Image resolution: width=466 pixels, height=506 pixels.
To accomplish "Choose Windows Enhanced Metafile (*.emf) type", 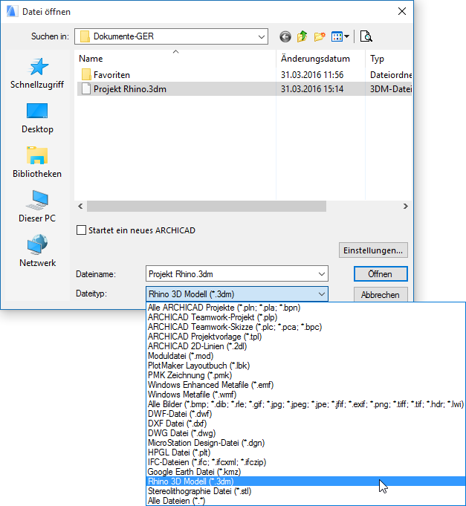I will coord(306,385).
